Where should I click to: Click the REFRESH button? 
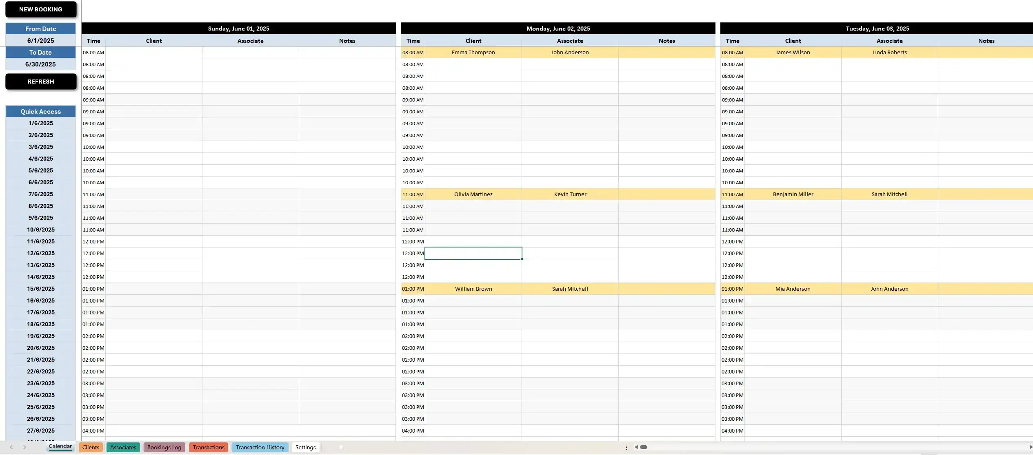click(41, 82)
